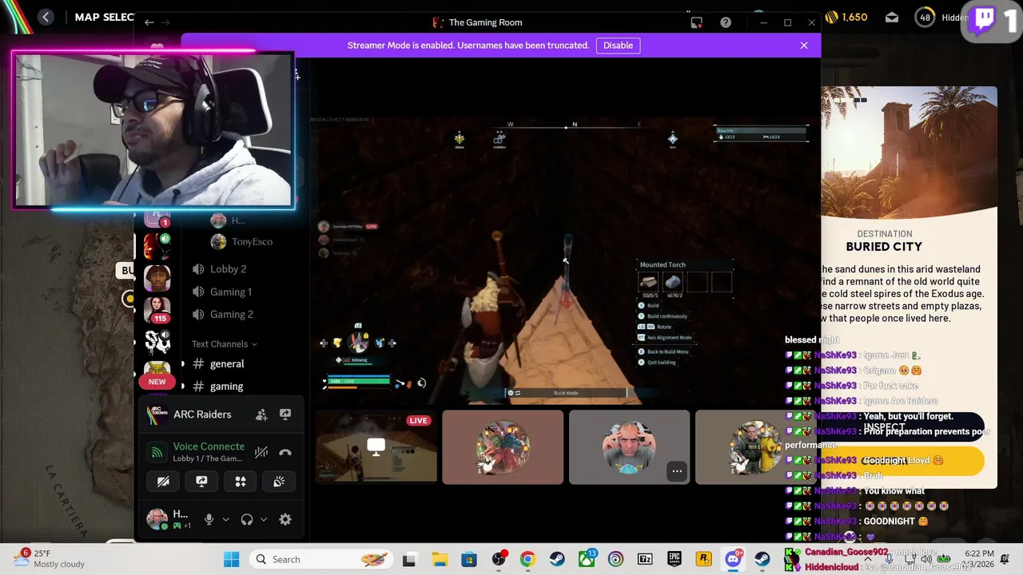Viewport: 1023px width, 575px height.
Task: Disable Streamer Mode in Discord banner
Action: (618, 46)
